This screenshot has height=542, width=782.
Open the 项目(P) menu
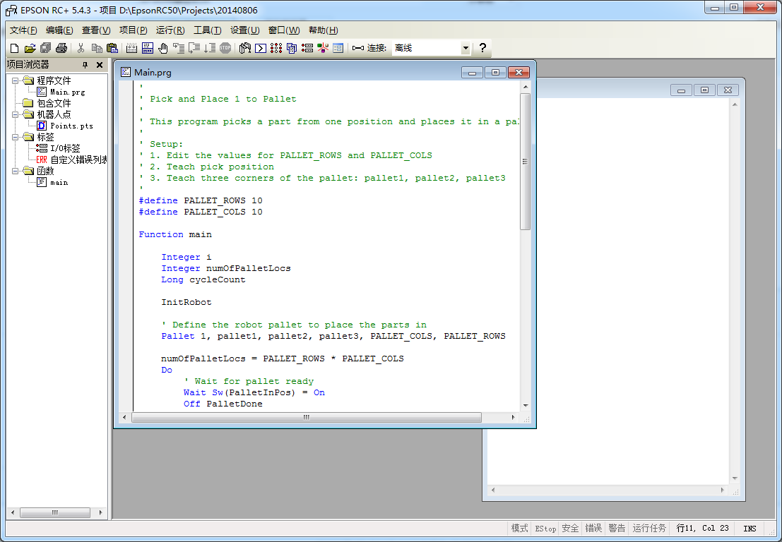(133, 30)
